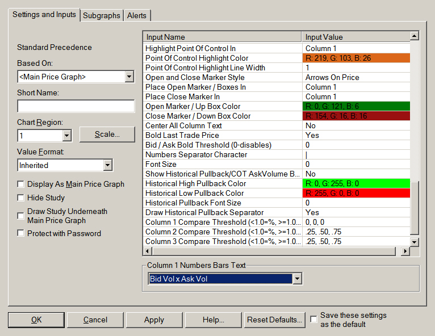Click the Short Name text field
435x336 pixels.
(76, 106)
